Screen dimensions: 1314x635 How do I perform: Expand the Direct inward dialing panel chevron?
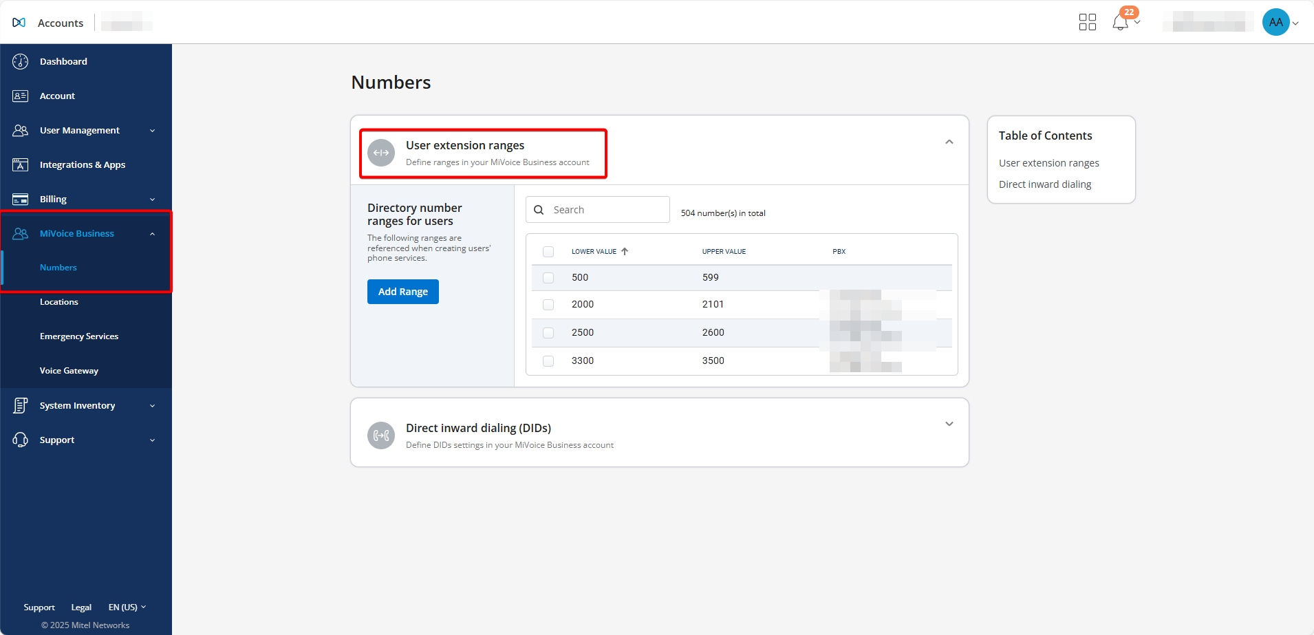click(x=949, y=424)
